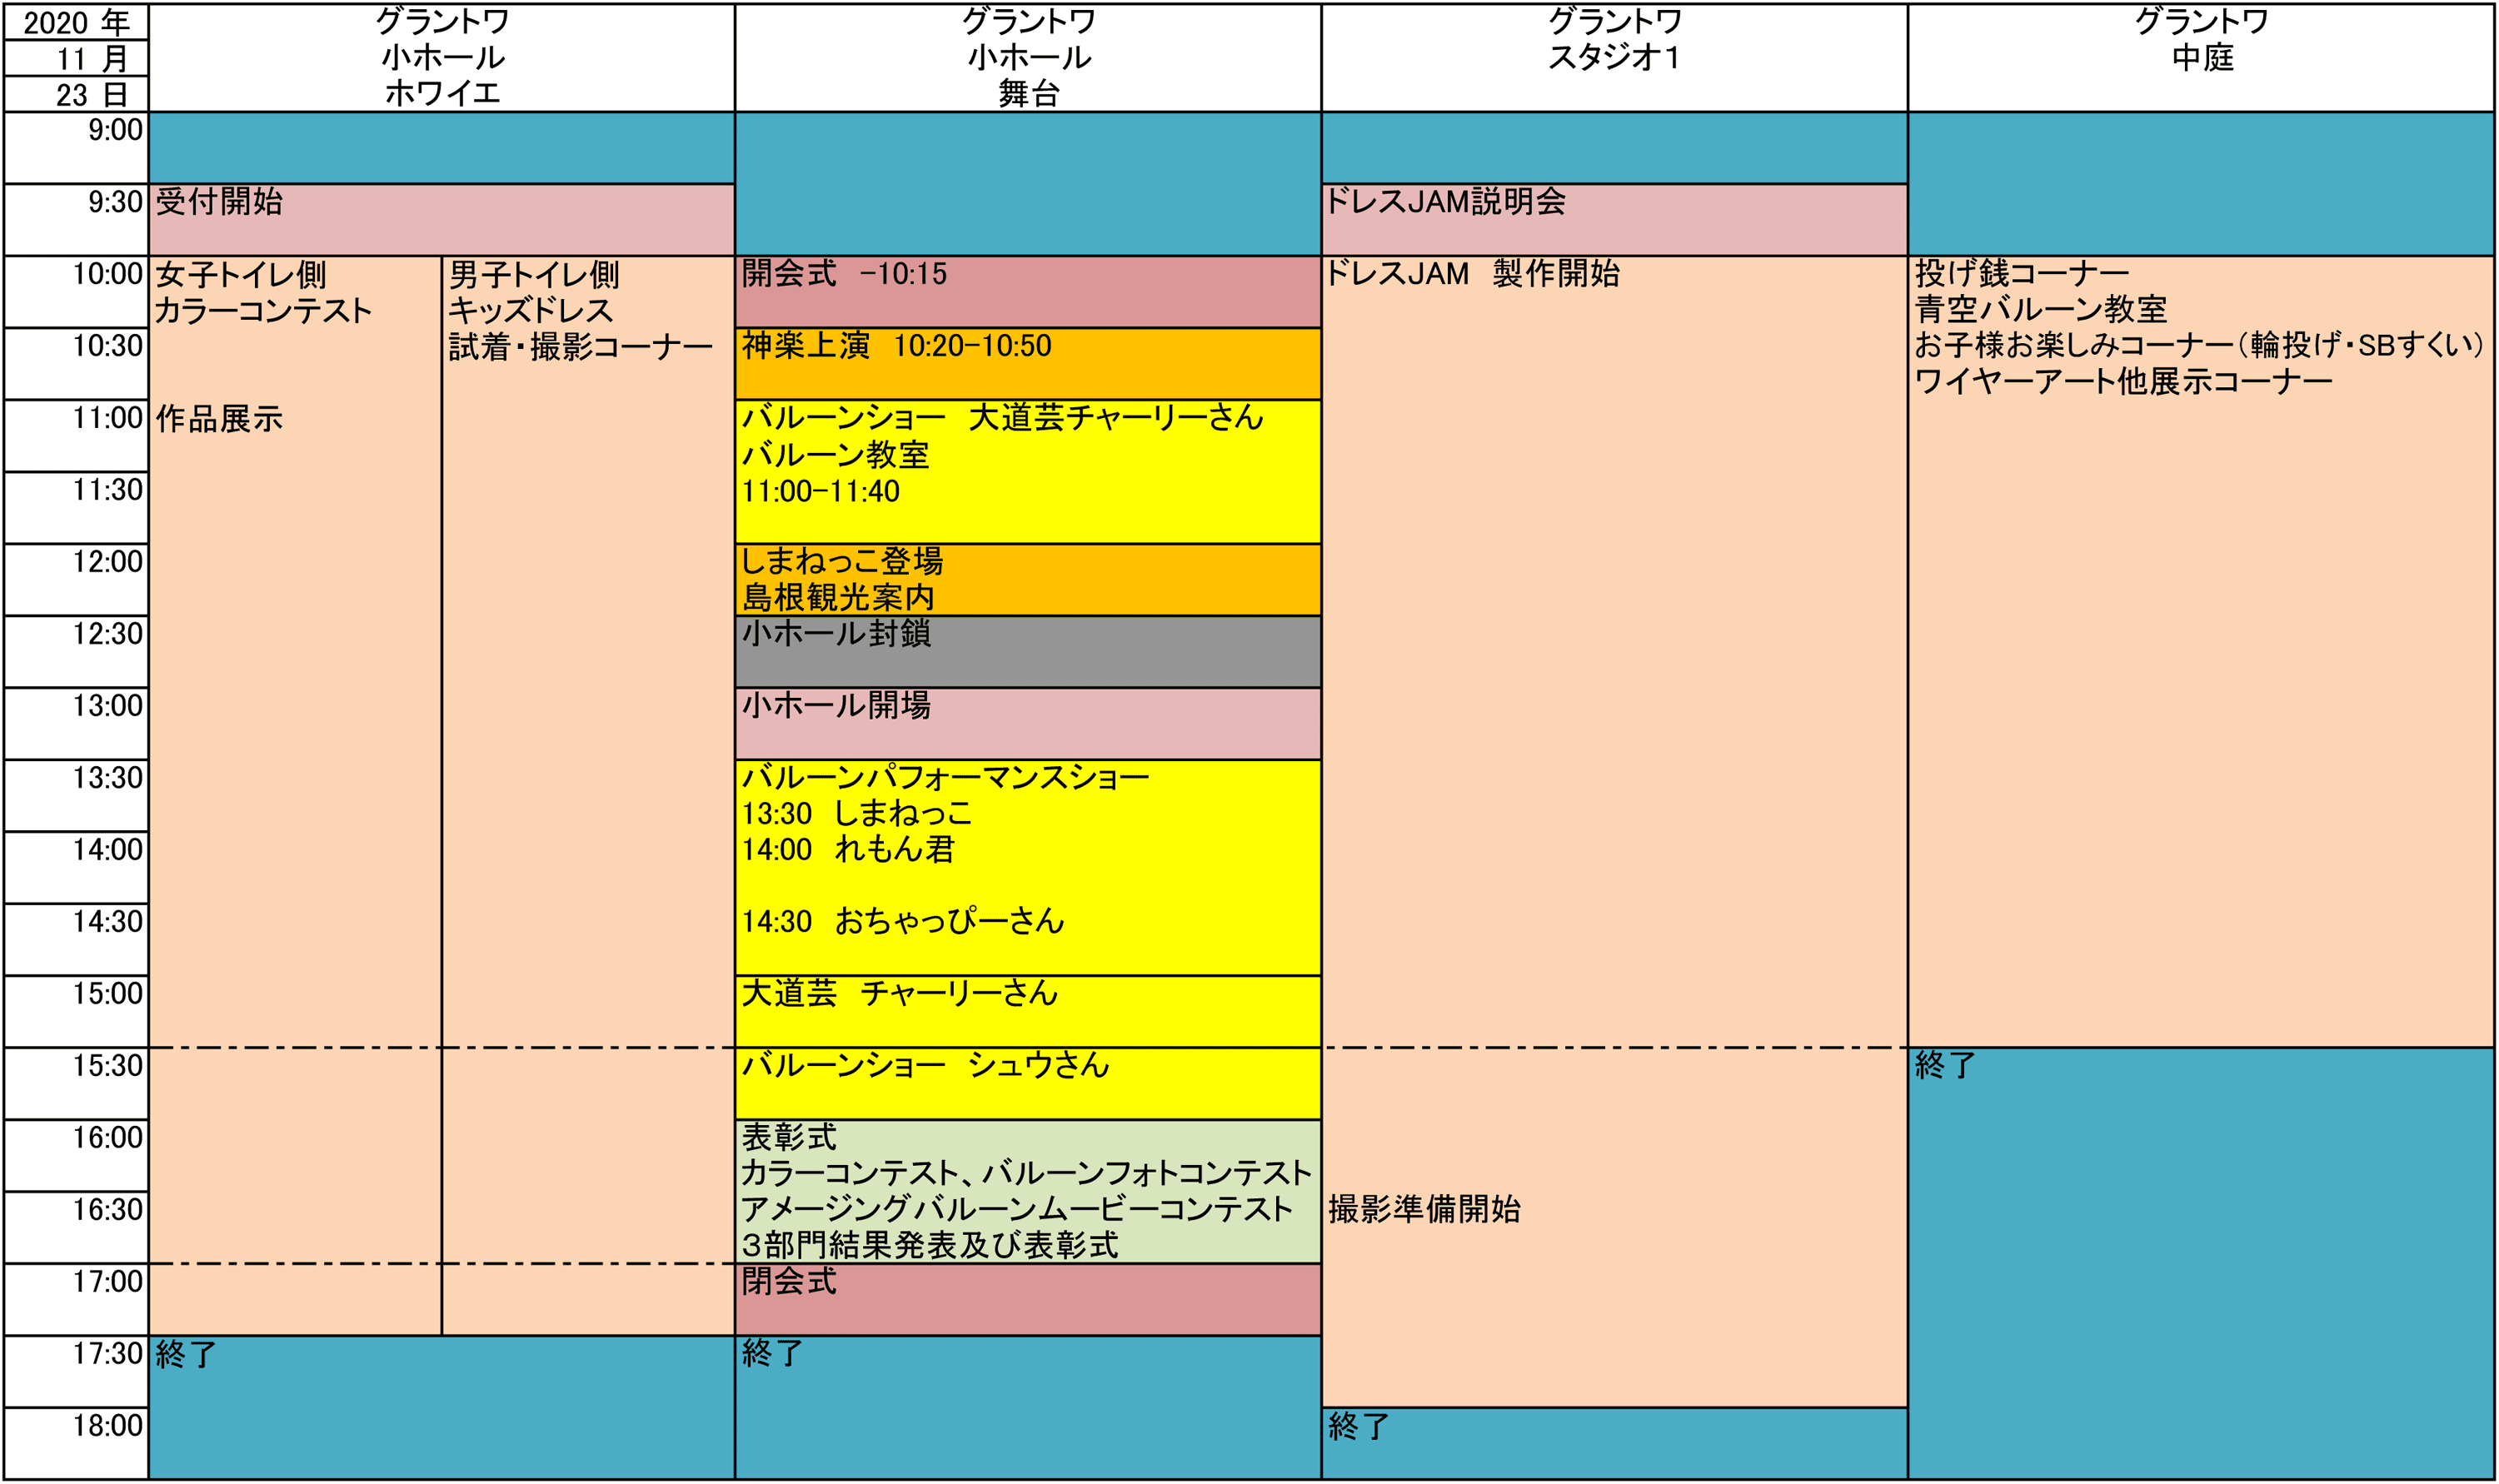This screenshot has width=2499, height=1484.
Task: Select the 16:00 time cell
Action: (x=76, y=1156)
